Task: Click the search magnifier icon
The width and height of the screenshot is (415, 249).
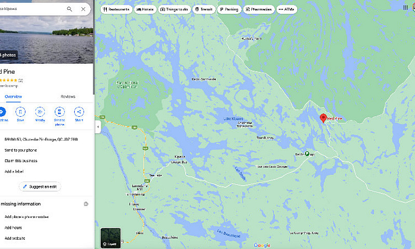Action: point(70,9)
